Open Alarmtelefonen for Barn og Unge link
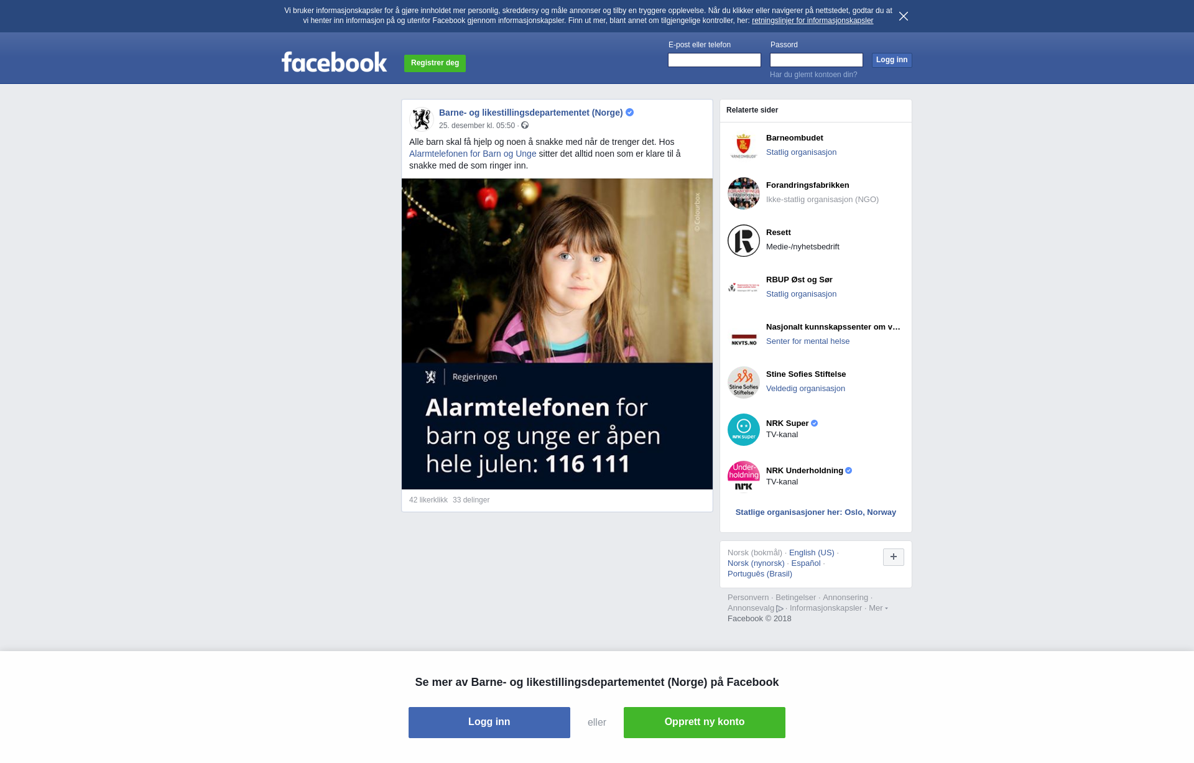The width and height of the screenshot is (1194, 763). 472,154
